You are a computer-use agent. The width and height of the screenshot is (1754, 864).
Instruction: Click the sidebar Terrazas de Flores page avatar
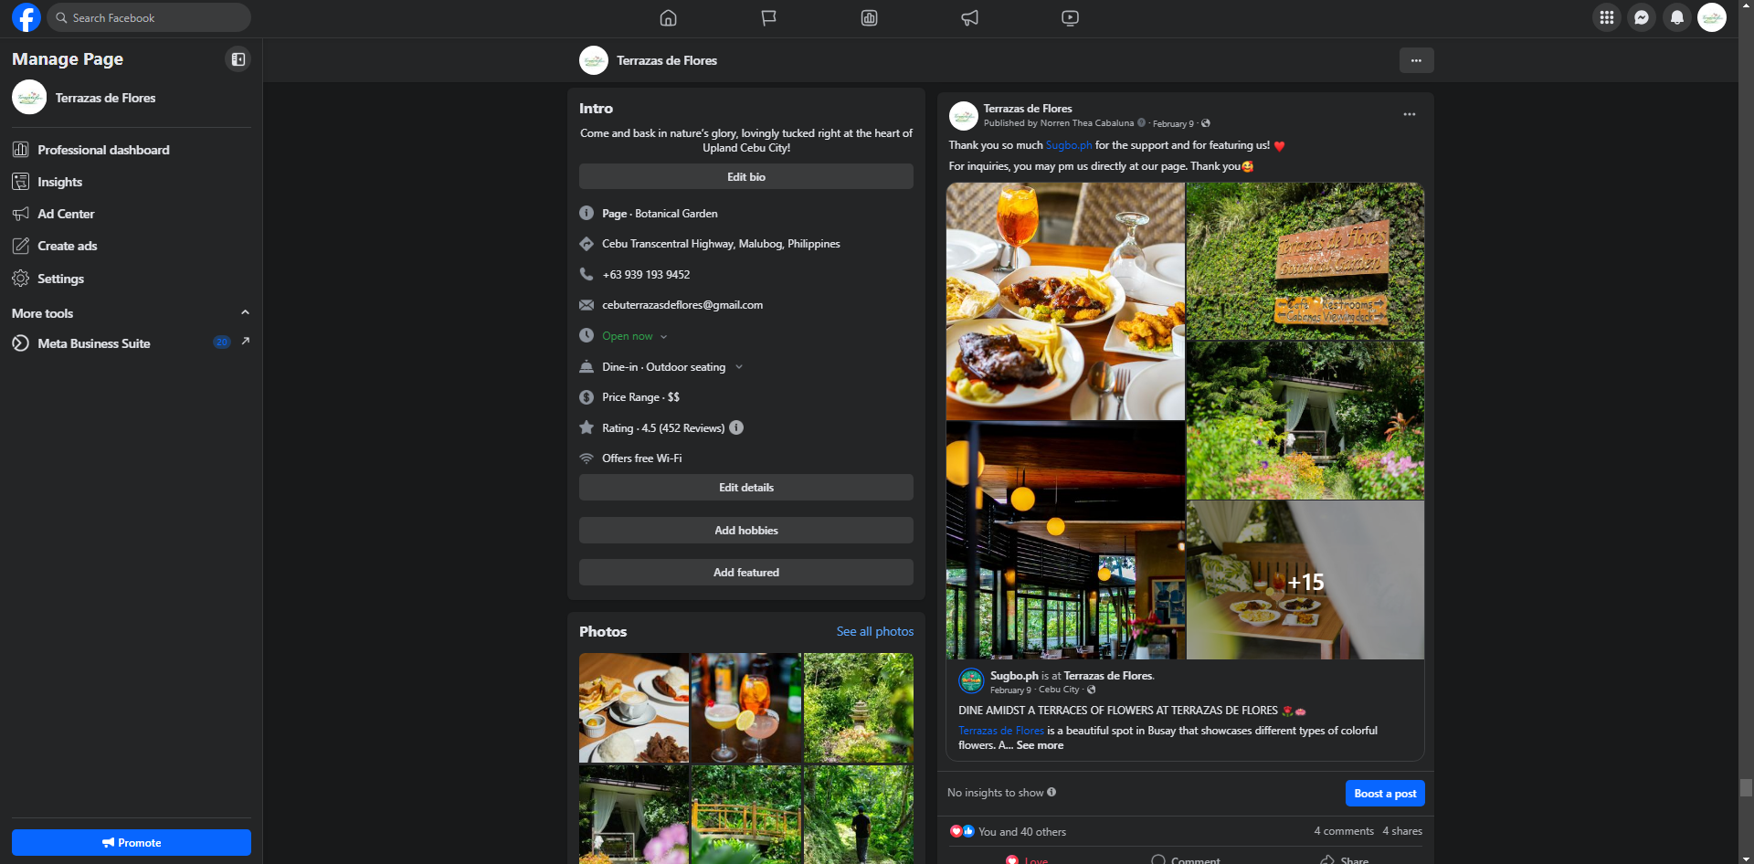(29, 98)
